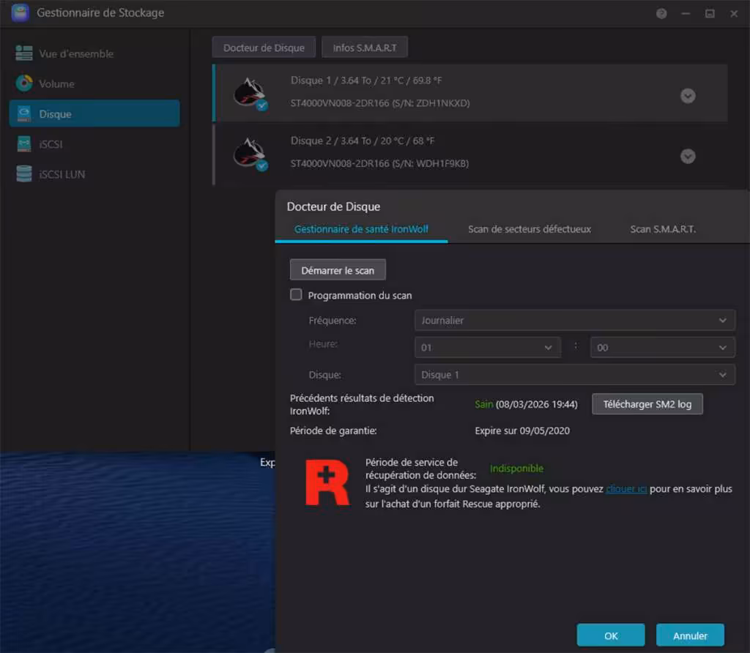Expand Disque 1 details chevron
The image size is (750, 653).
688,96
